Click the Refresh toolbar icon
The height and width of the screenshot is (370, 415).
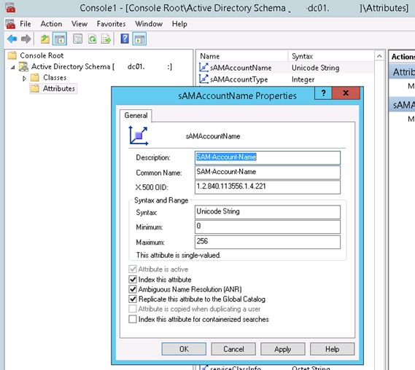92,39
